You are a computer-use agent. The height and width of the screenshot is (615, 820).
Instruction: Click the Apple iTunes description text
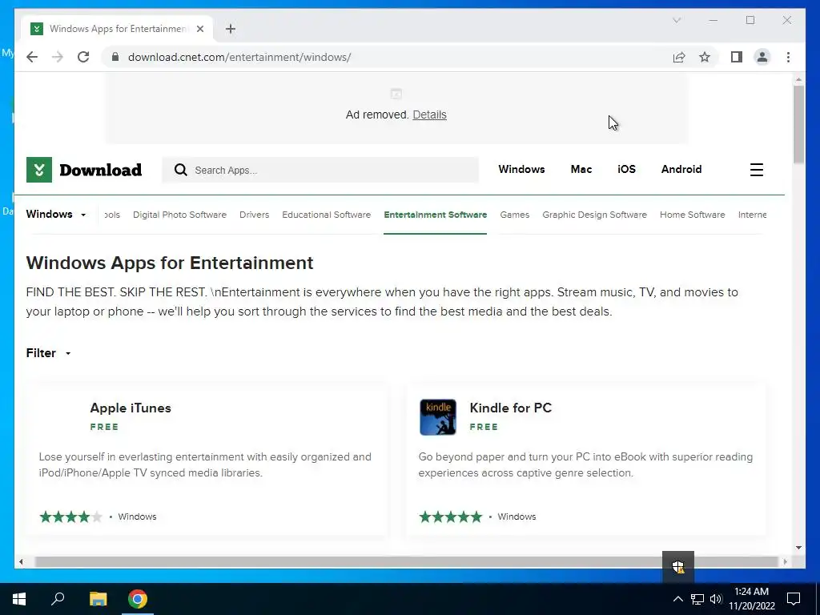click(205, 464)
